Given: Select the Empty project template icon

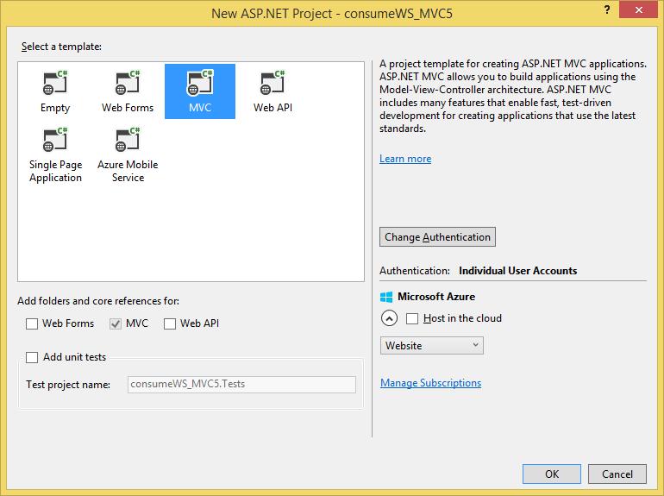Looking at the screenshot, I should 55,83.
